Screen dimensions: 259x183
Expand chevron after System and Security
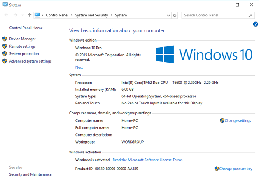pos(112,15)
